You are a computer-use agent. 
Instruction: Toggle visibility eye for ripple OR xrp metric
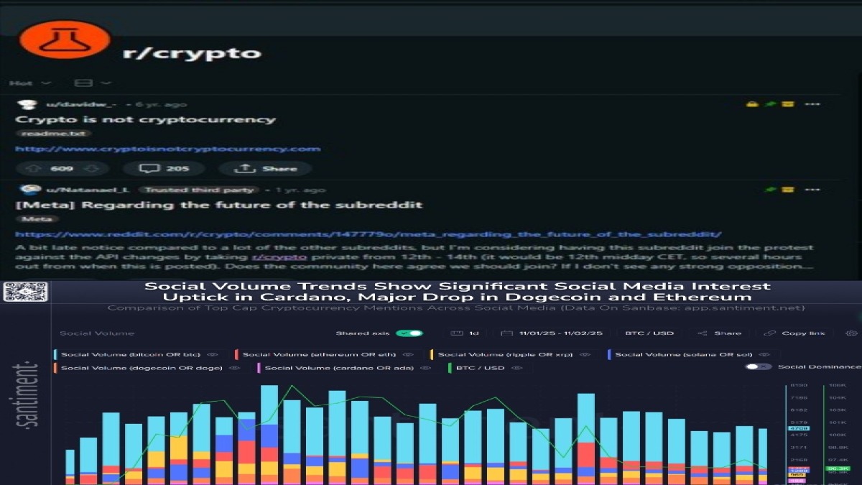click(585, 354)
